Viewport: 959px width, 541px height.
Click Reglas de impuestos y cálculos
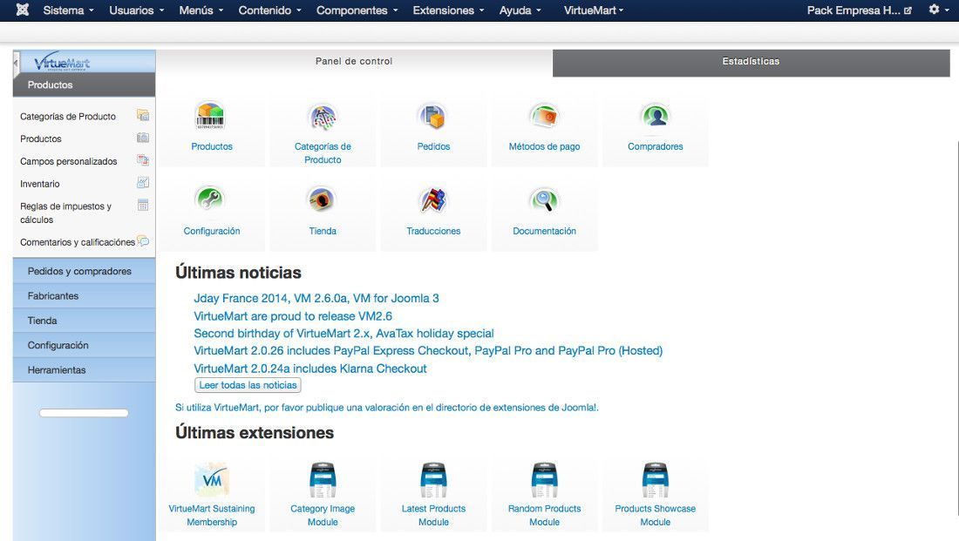pyautogui.click(x=65, y=213)
